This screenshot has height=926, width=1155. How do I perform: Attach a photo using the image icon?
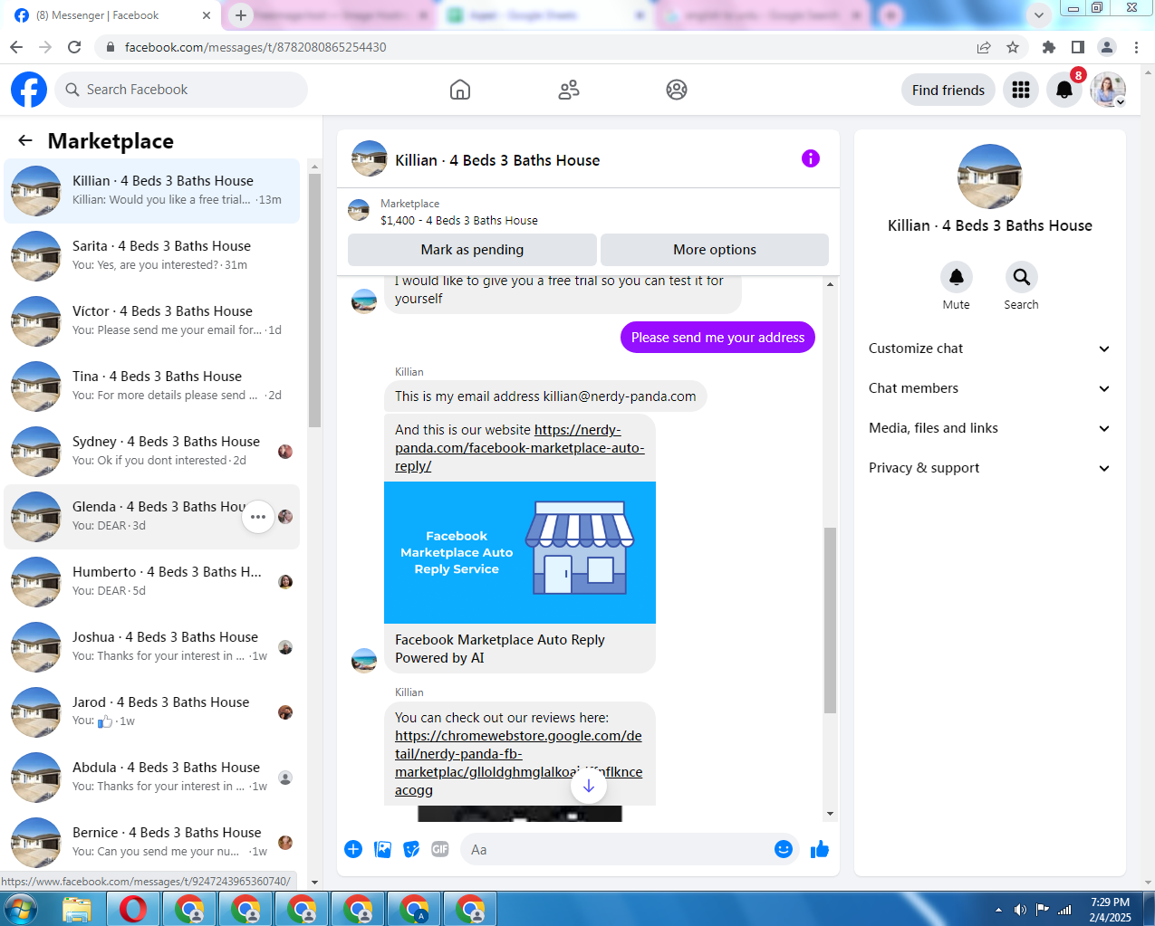(383, 849)
